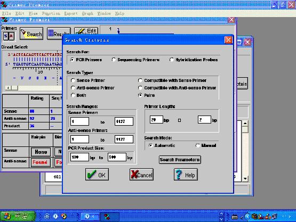The height and width of the screenshot is (222, 296).
Task: Click Anti-sense Primer range end field 1127
Action: click(124, 139)
